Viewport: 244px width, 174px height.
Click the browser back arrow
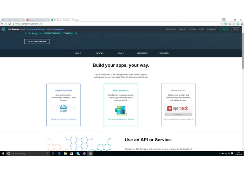pyautogui.click(x=2, y=24)
